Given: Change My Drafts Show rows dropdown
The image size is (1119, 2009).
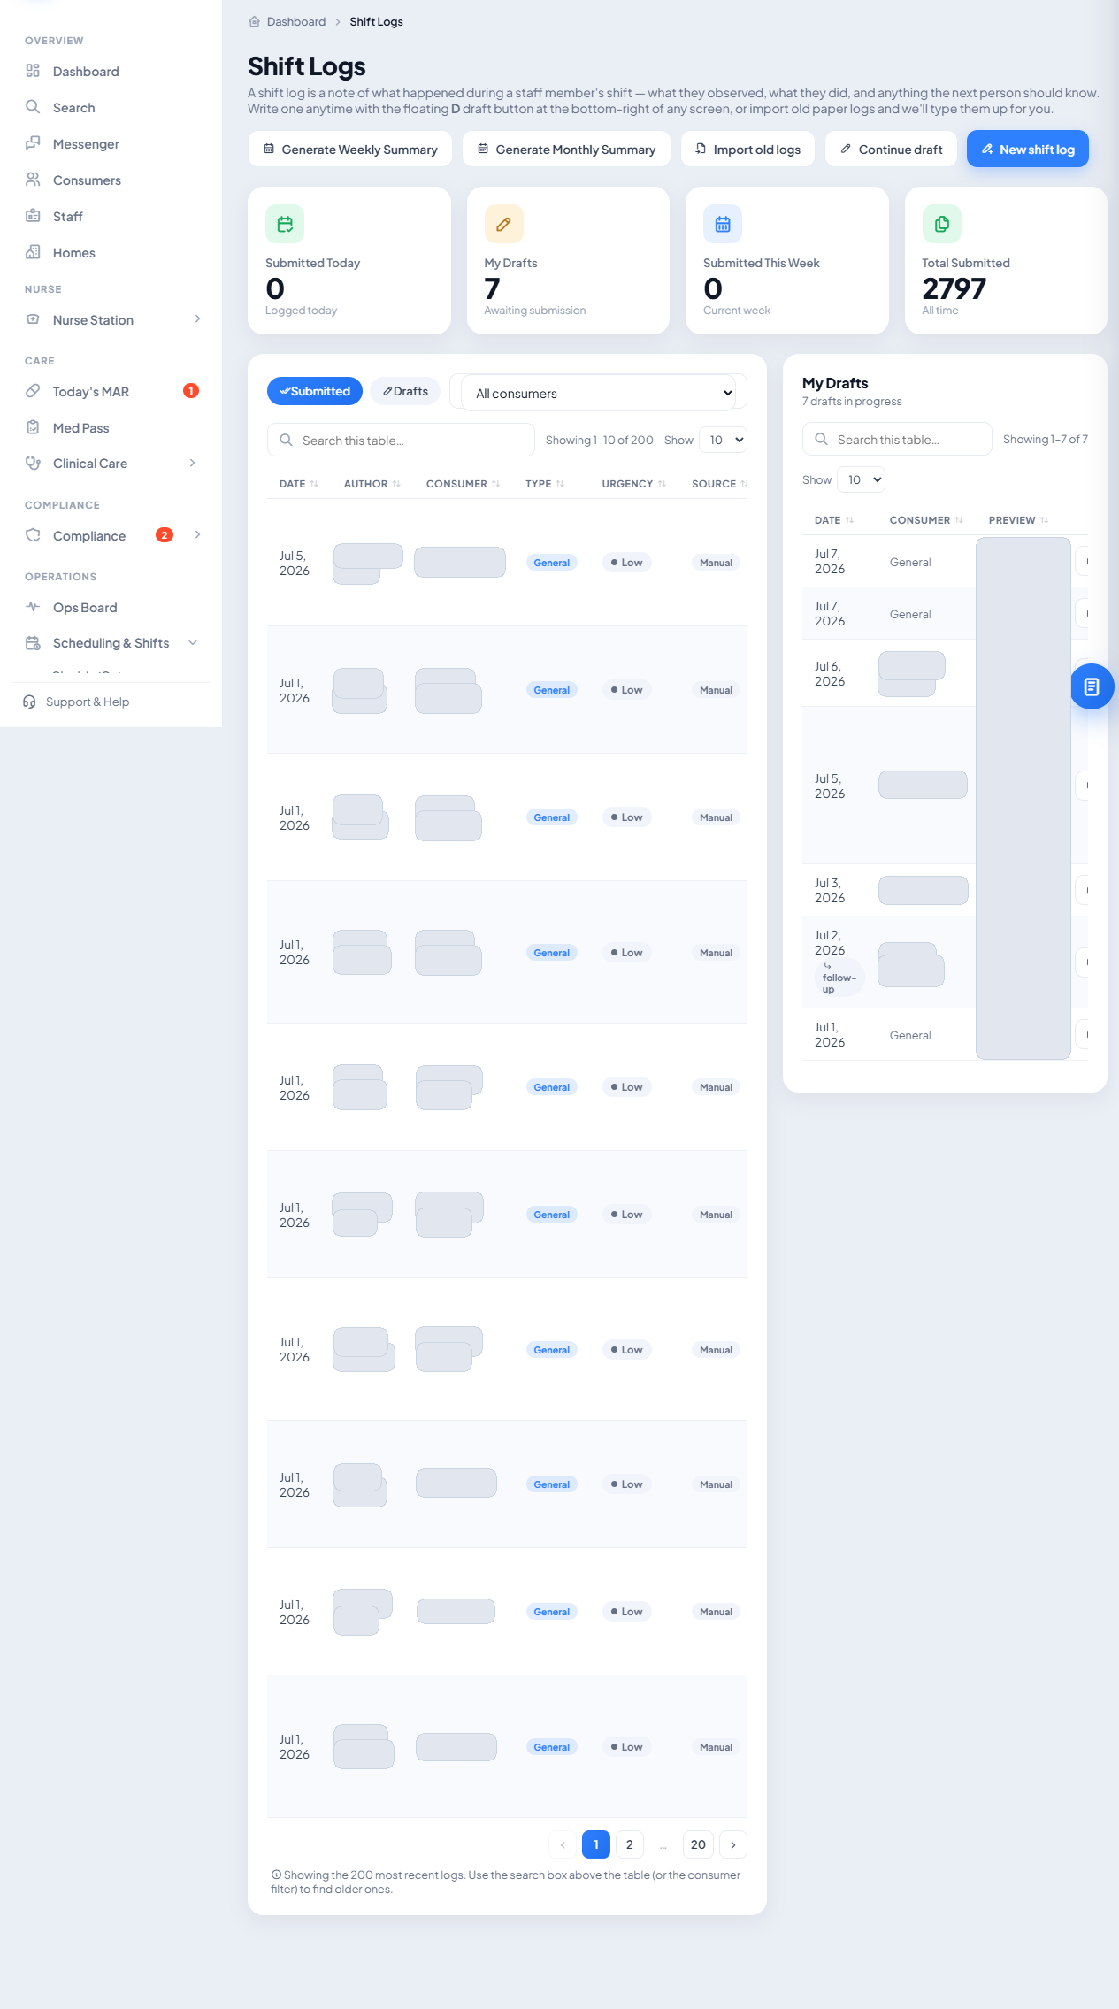Looking at the screenshot, I should (861, 479).
